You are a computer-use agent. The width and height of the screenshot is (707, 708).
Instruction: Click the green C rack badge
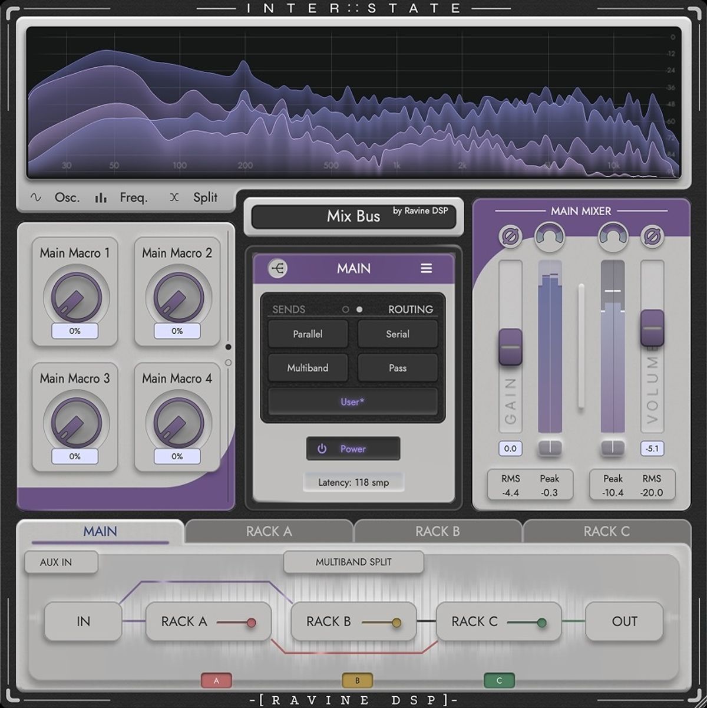499,680
